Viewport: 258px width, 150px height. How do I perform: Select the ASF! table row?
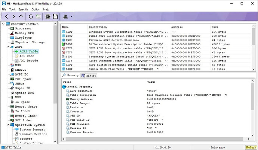click(156, 61)
